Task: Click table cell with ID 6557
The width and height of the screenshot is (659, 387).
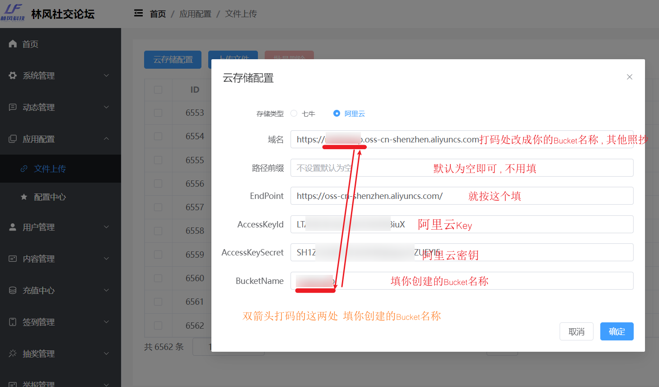Action: point(195,207)
